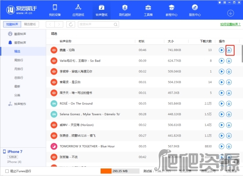The image size is (243, 176).
Task: Sort by the 下载次数 downloads column
Action: click(x=206, y=41)
